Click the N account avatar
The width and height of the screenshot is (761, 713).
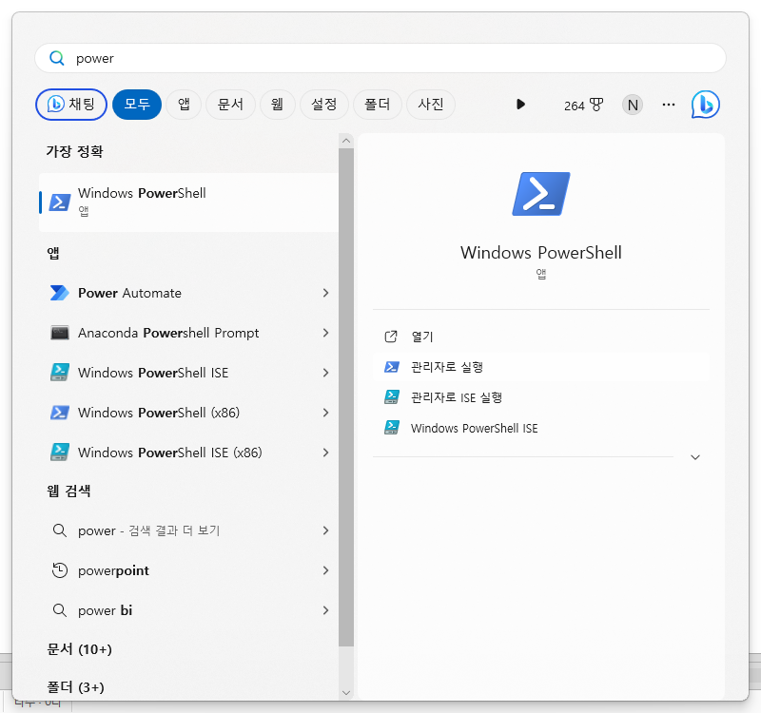[x=633, y=105]
